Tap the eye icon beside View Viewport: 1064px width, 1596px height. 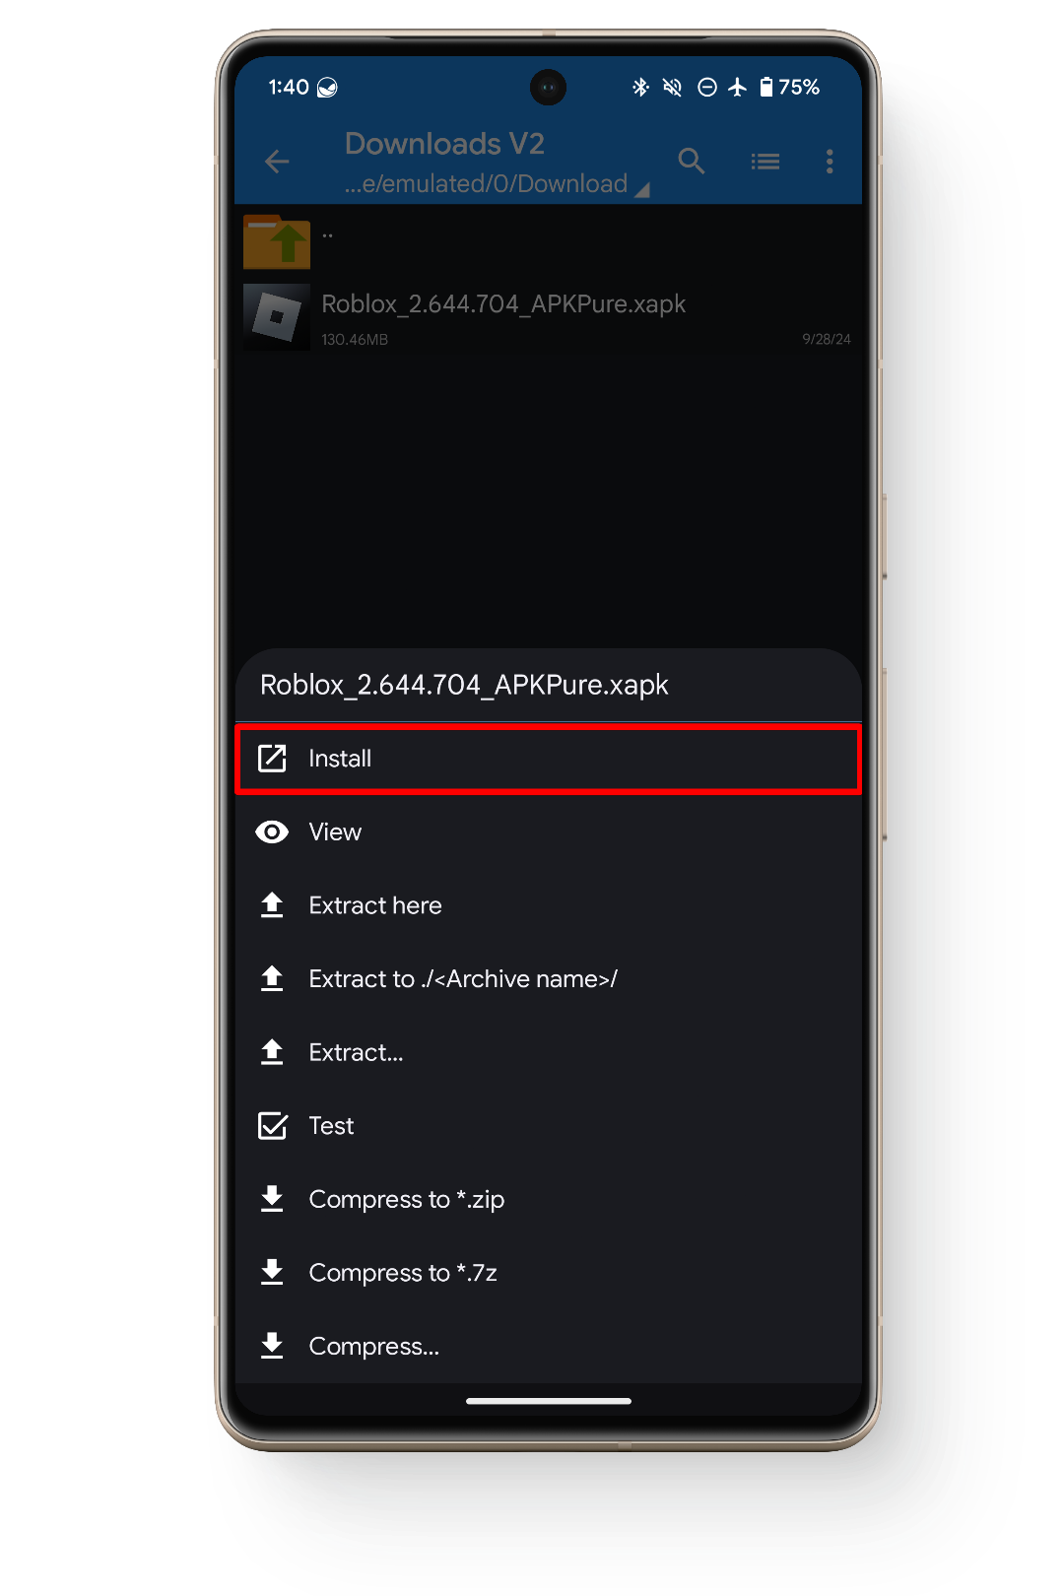(x=272, y=832)
